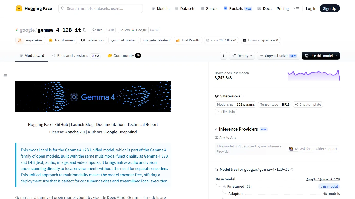Go to Spaces in the top navigation

(x=209, y=8)
